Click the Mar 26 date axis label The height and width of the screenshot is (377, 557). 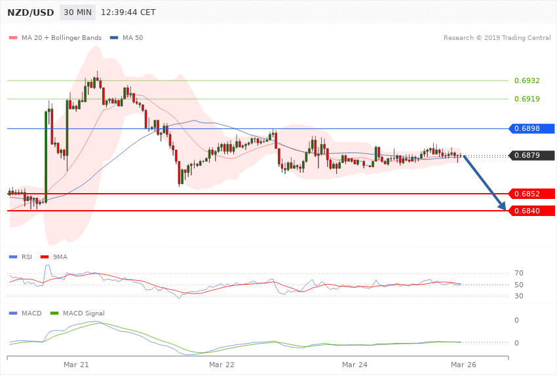[463, 365]
